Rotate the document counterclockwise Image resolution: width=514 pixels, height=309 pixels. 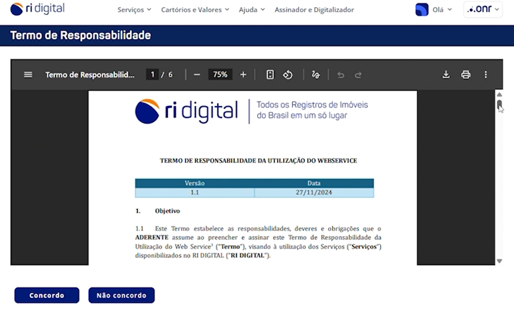[287, 75]
